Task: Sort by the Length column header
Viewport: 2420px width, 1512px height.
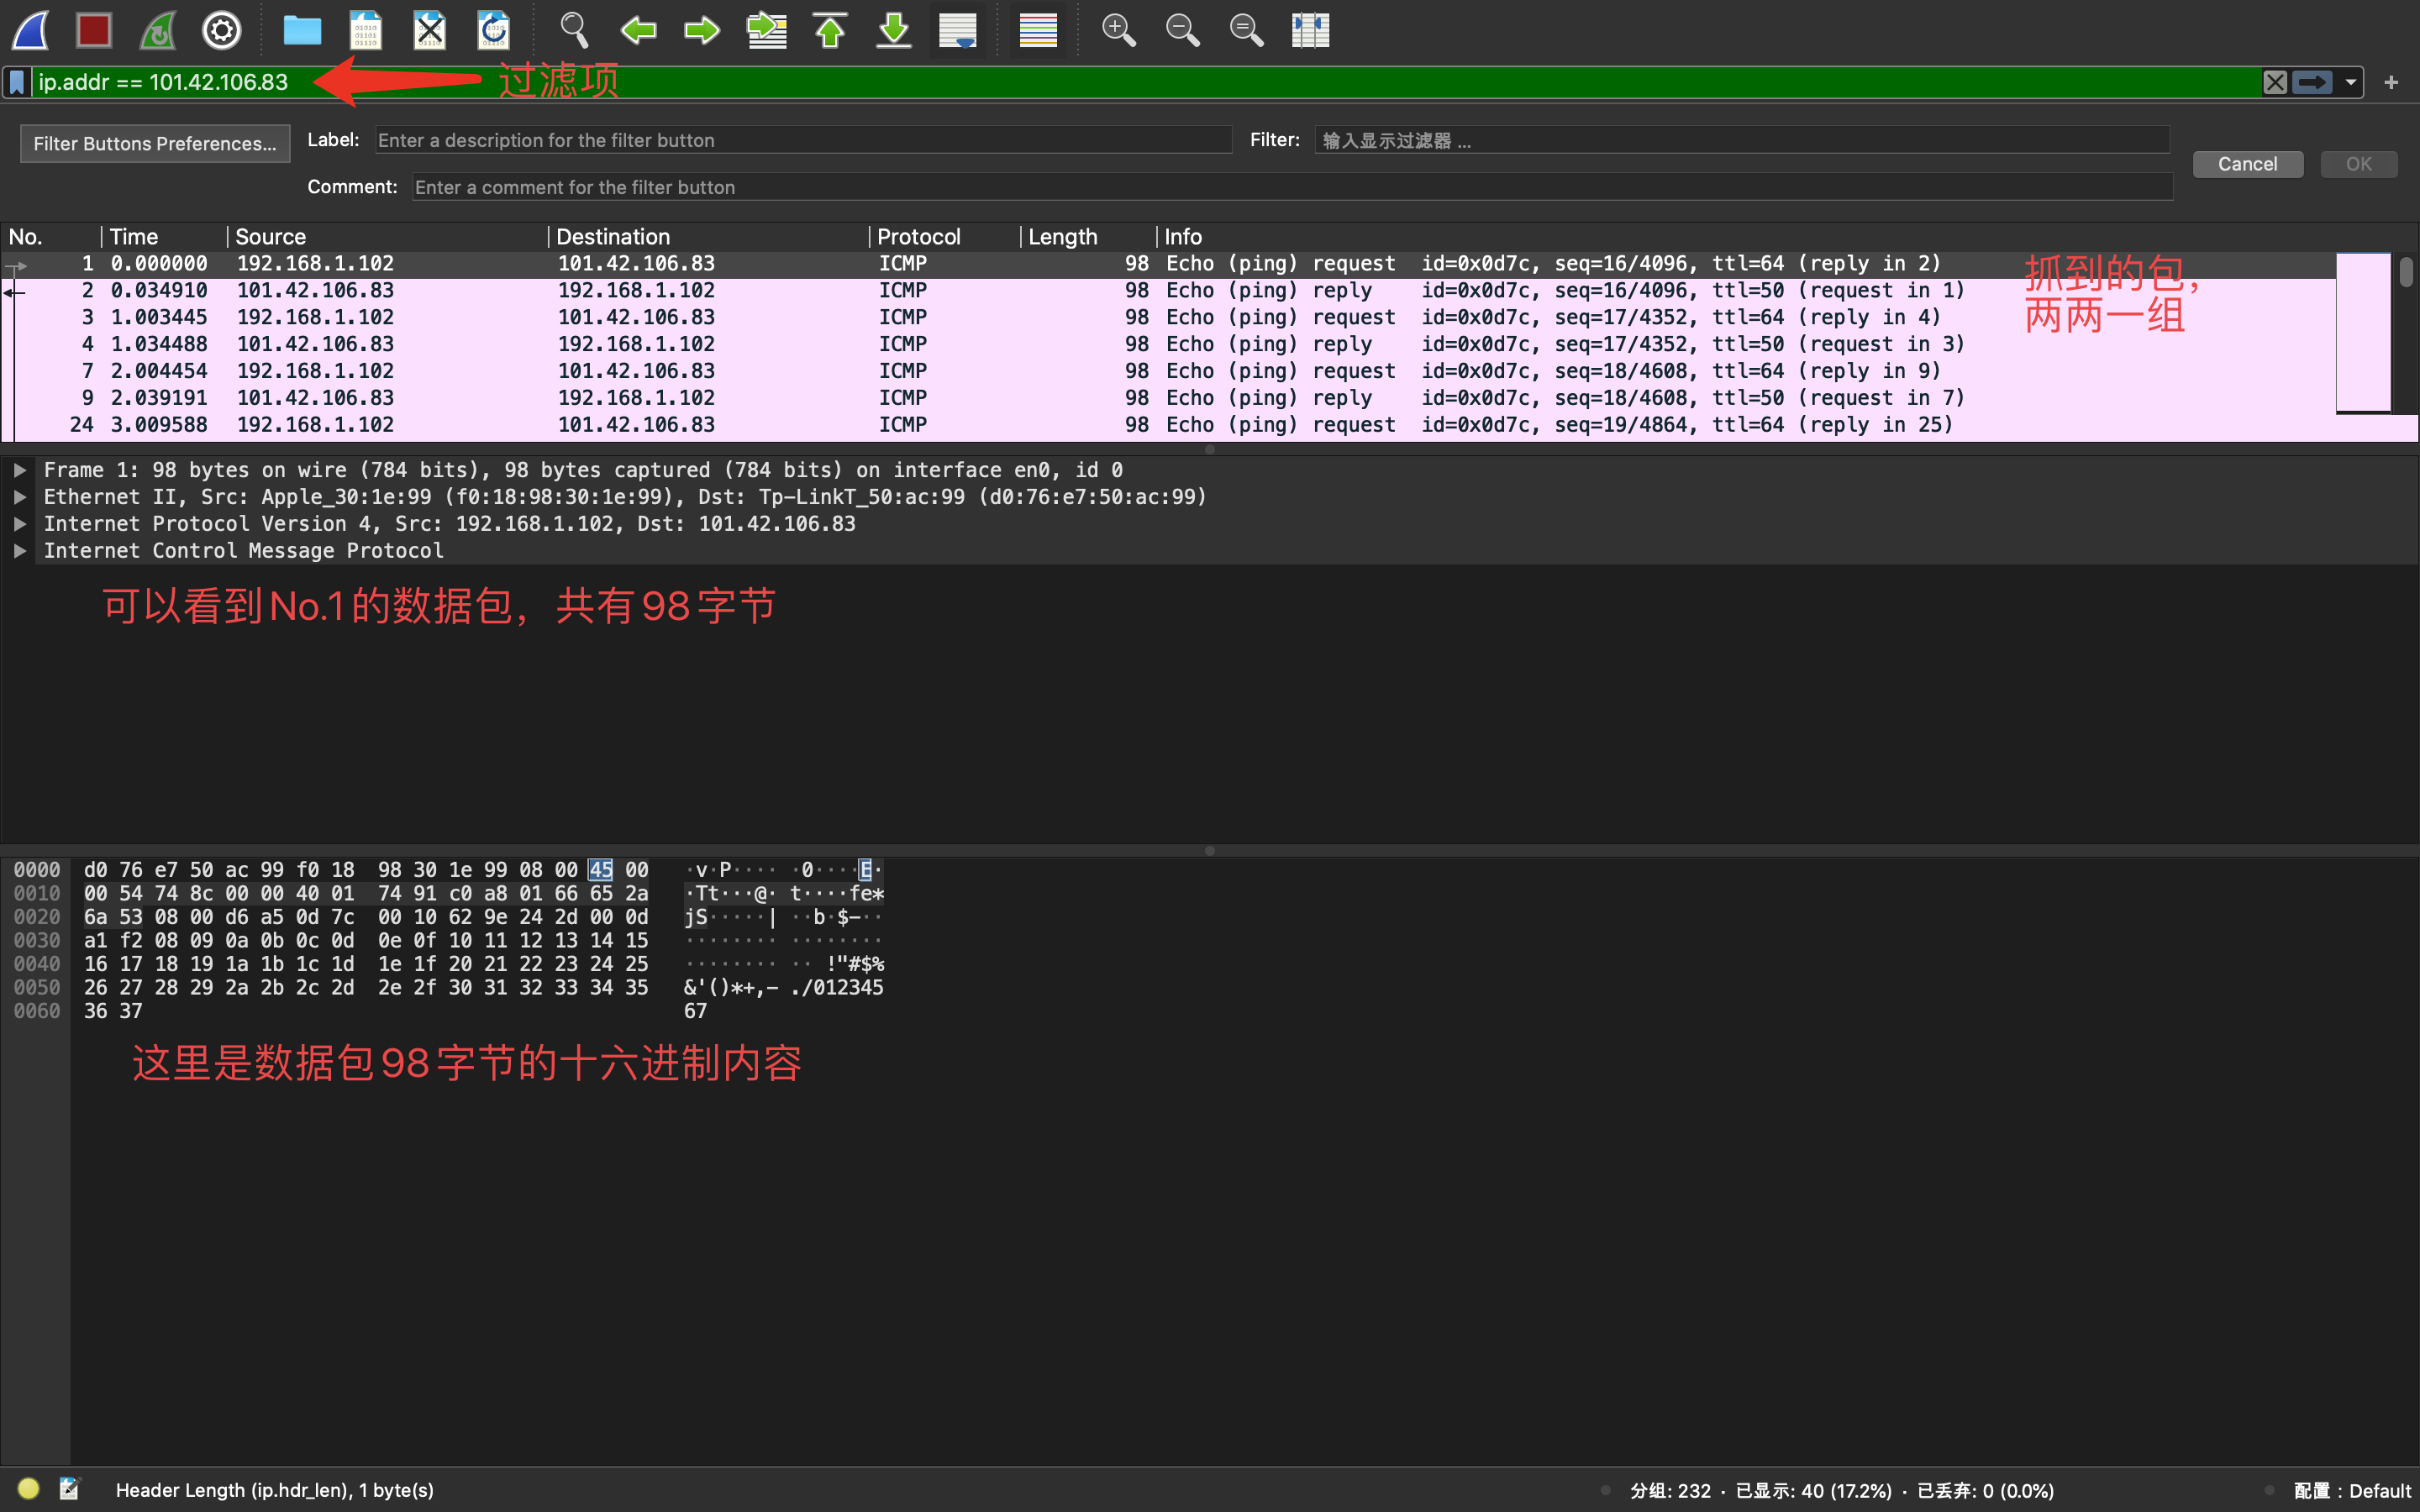Action: 1088,237
